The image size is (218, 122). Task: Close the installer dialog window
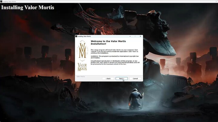(x=140, y=36)
